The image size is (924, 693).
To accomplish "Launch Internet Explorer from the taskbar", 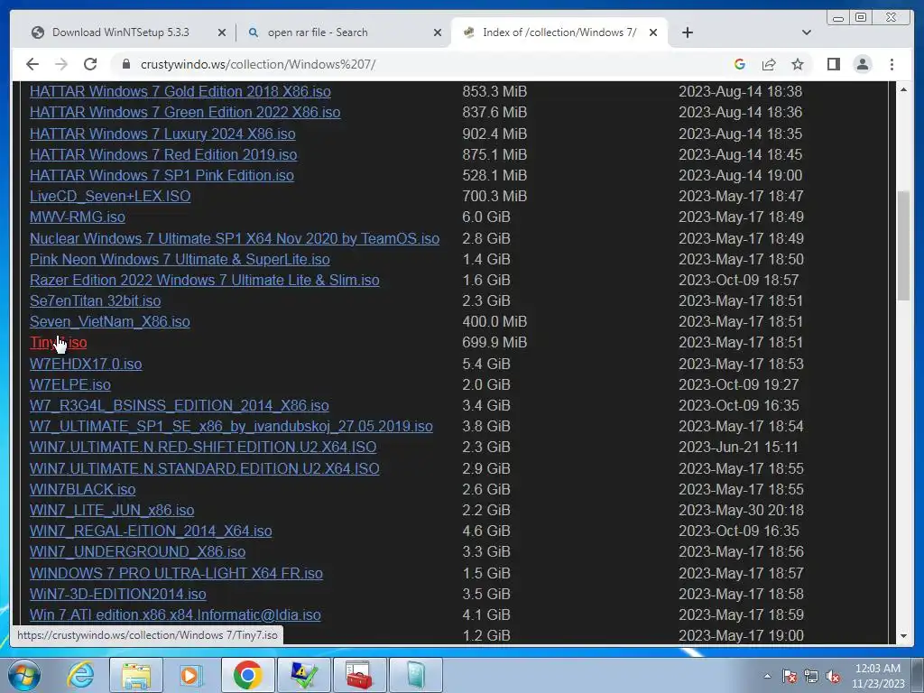I will [80, 675].
